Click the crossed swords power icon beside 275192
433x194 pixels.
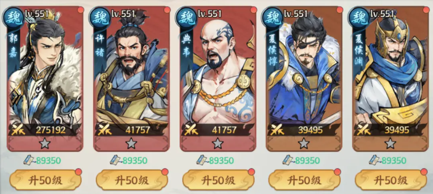click(x=18, y=130)
